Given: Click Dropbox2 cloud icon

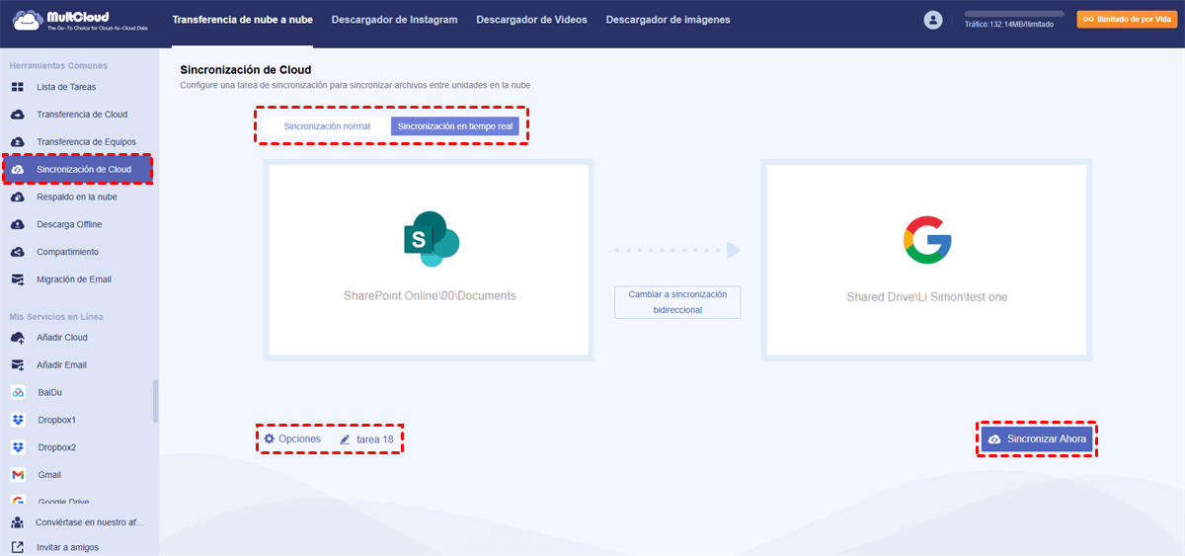Looking at the screenshot, I should pos(18,447).
